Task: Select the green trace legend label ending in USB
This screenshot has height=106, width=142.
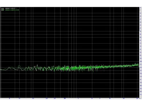Action: 12,10
